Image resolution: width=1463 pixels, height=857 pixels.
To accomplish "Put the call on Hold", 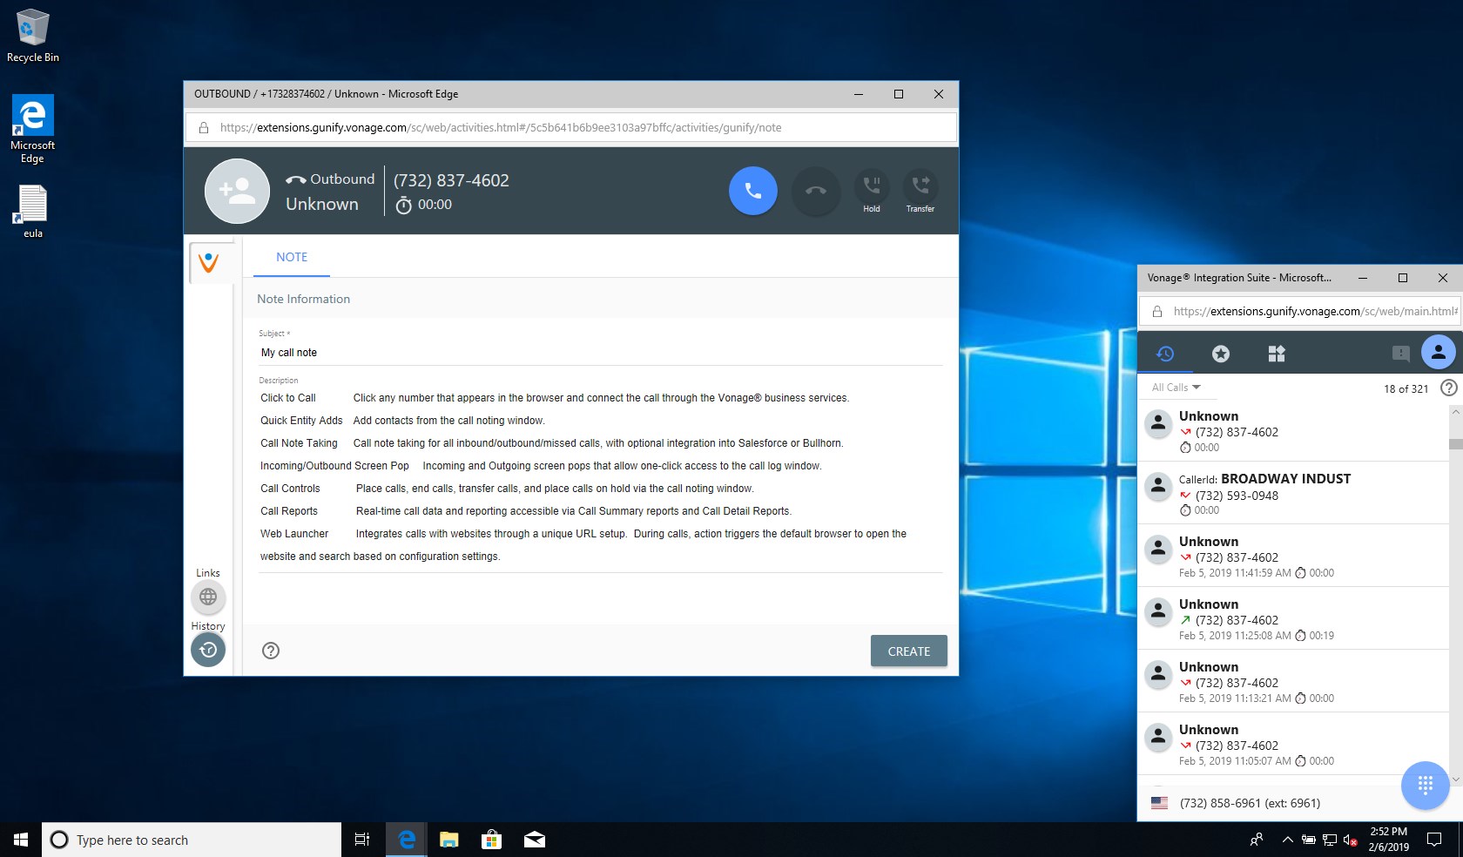I will (x=872, y=191).
